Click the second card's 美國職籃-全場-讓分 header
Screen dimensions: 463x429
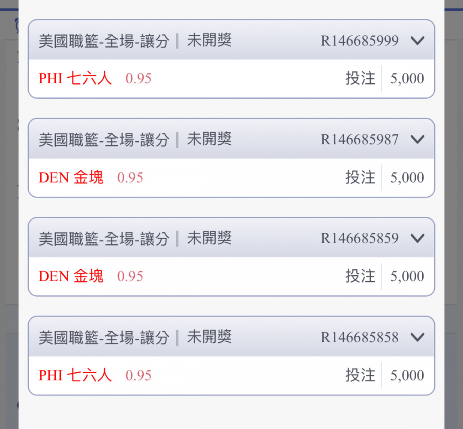pos(104,140)
